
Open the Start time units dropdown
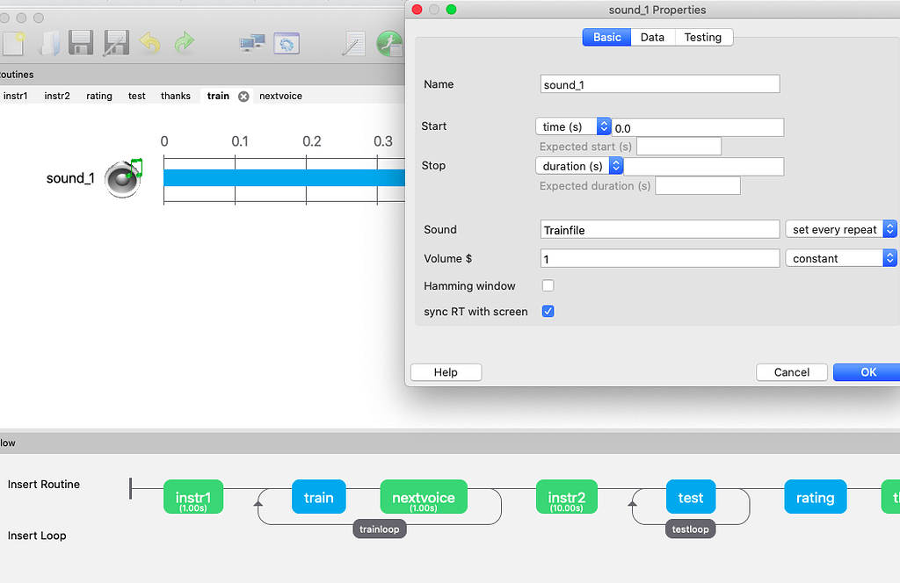point(602,126)
